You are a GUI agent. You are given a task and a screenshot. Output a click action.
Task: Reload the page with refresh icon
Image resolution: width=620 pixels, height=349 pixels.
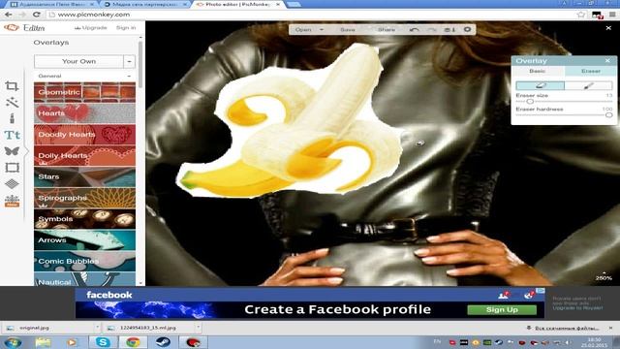pyautogui.click(x=37, y=15)
